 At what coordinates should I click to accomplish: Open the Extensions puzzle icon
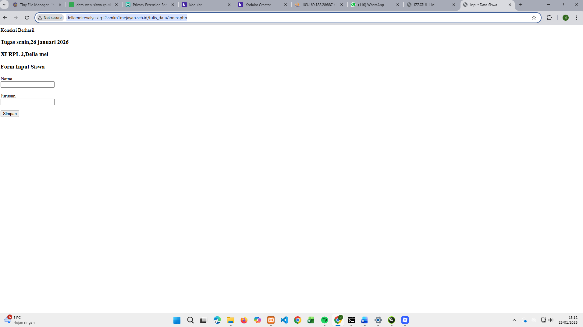pyautogui.click(x=549, y=18)
